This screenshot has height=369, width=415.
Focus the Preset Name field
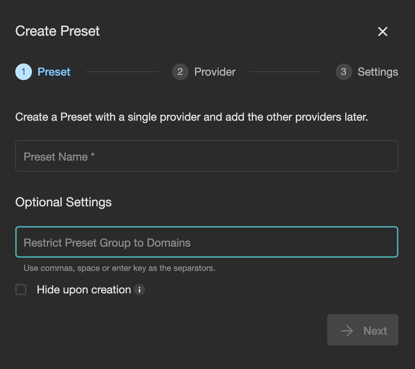(x=207, y=156)
